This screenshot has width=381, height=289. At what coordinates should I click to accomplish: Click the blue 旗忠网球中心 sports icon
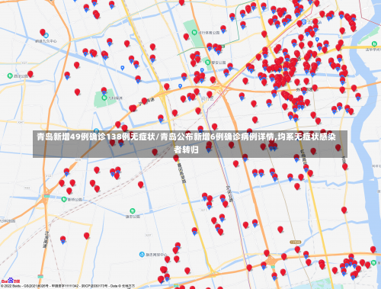tap(142, 254)
